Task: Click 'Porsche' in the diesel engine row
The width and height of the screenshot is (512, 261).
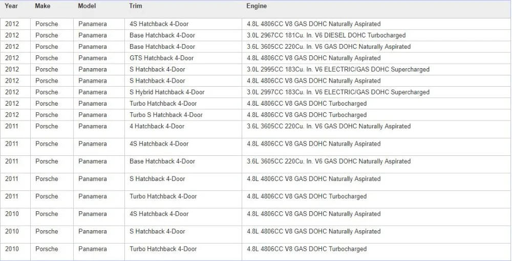Action: click(47, 35)
